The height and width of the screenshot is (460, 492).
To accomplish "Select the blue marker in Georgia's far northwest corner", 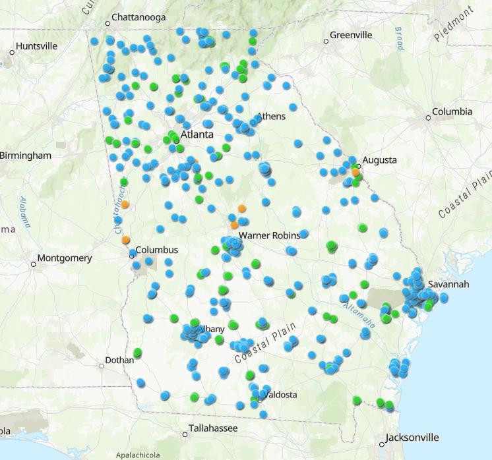I will (94, 41).
